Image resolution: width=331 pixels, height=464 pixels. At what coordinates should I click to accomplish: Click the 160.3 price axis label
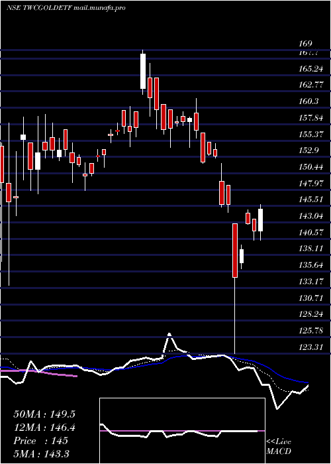pyautogui.click(x=309, y=101)
